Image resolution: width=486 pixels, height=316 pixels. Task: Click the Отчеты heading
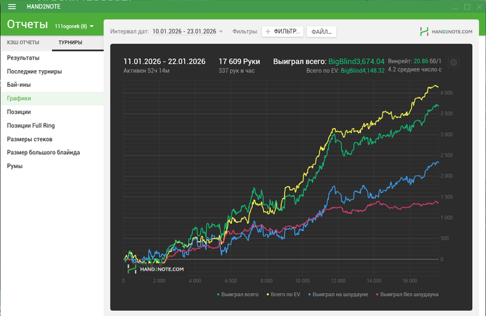point(27,24)
